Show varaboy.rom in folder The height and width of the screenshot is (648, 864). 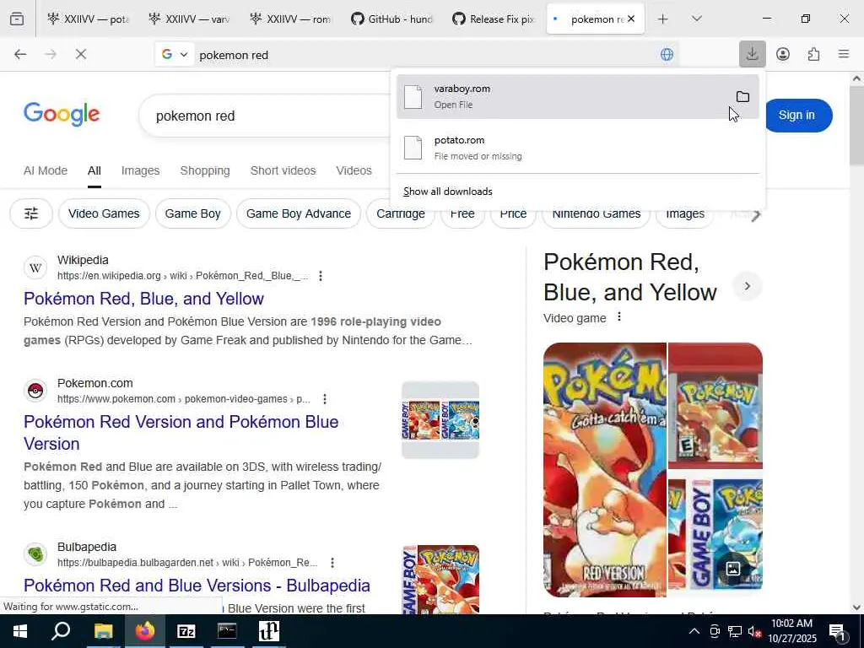point(742,96)
